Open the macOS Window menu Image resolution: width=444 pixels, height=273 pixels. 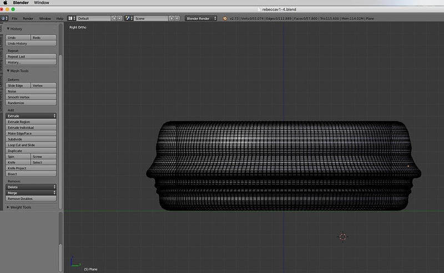pos(41,3)
